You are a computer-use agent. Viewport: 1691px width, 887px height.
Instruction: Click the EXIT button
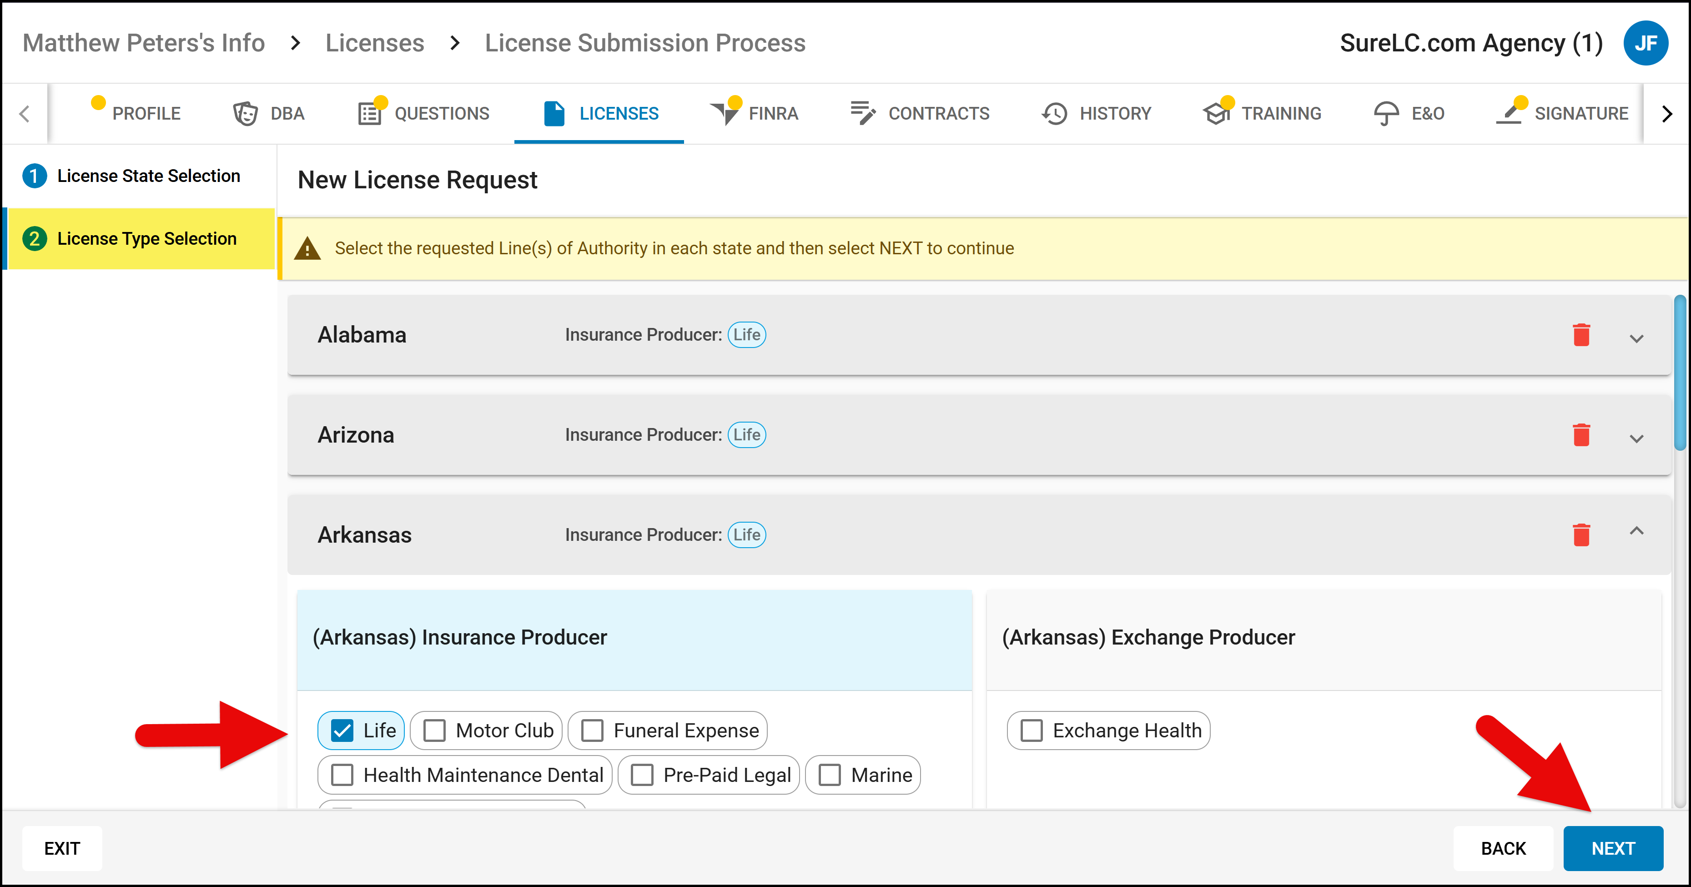point(62,848)
